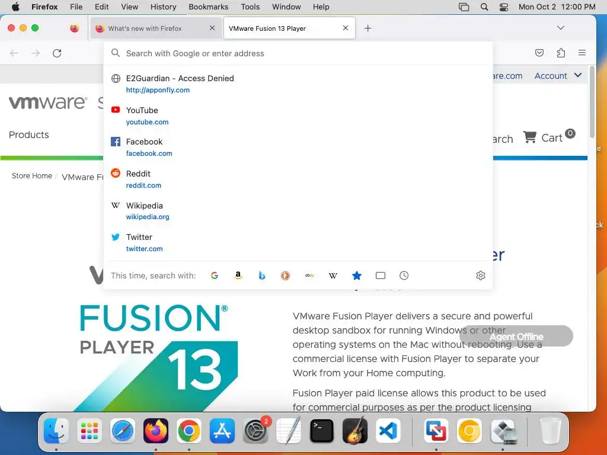607x455 pixels.
Task: Choose the Reddit suggestion
Action: [298, 179]
